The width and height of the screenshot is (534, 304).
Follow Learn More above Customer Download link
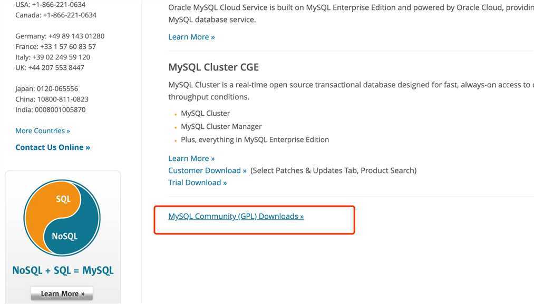click(191, 159)
